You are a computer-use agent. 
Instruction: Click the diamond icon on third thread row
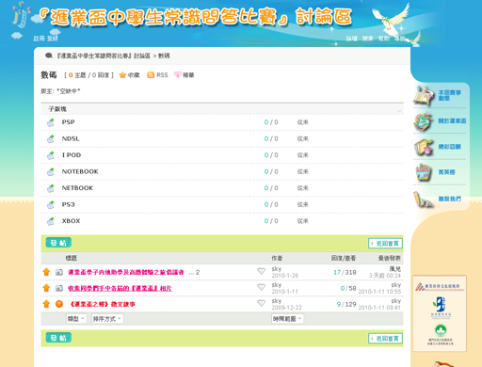[261, 303]
